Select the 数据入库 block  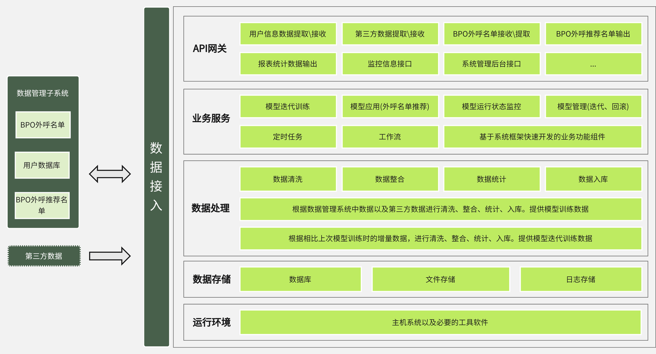coord(594,179)
